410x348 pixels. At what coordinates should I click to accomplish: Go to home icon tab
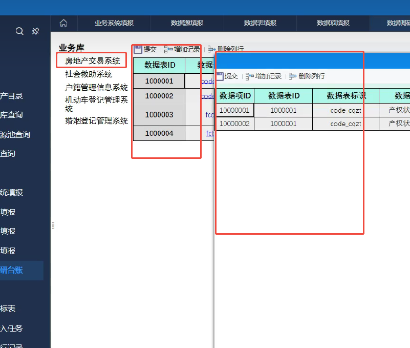(x=63, y=23)
